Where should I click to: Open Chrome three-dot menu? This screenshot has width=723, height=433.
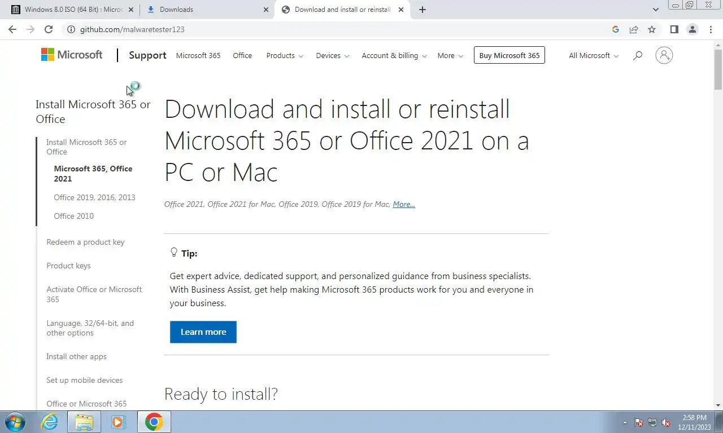point(710,29)
